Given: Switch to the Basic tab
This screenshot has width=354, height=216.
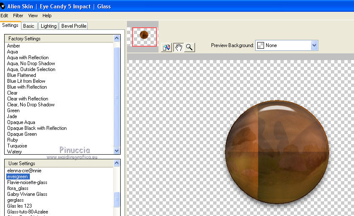Looking at the screenshot, I should point(29,26).
